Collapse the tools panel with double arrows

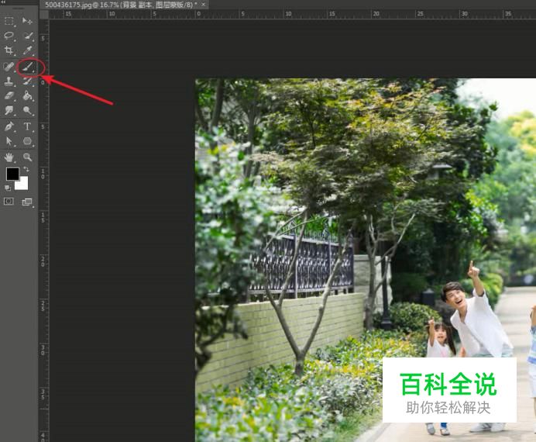tap(3, 2)
